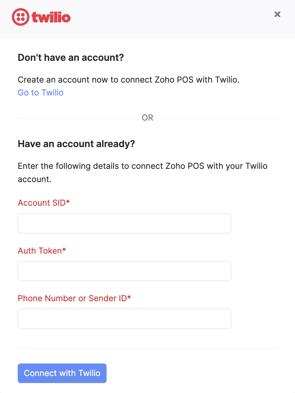This screenshot has height=393, width=295.
Task: Click the "Create an account now" description text
Action: tap(128, 80)
